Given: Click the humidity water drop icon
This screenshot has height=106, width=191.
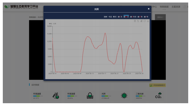Looking at the screenshot, I should tap(90, 96).
